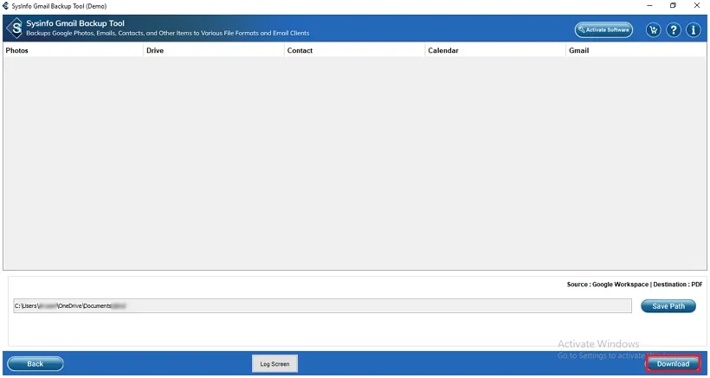This screenshot has width=710, height=378.
Task: Close the Gmail Backup Tool window
Action: tap(697, 6)
